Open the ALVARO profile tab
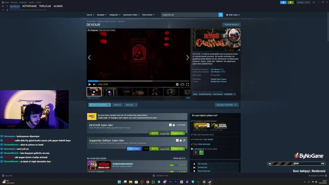Screen dimensions: 329x185 pyautogui.click(x=58, y=6)
